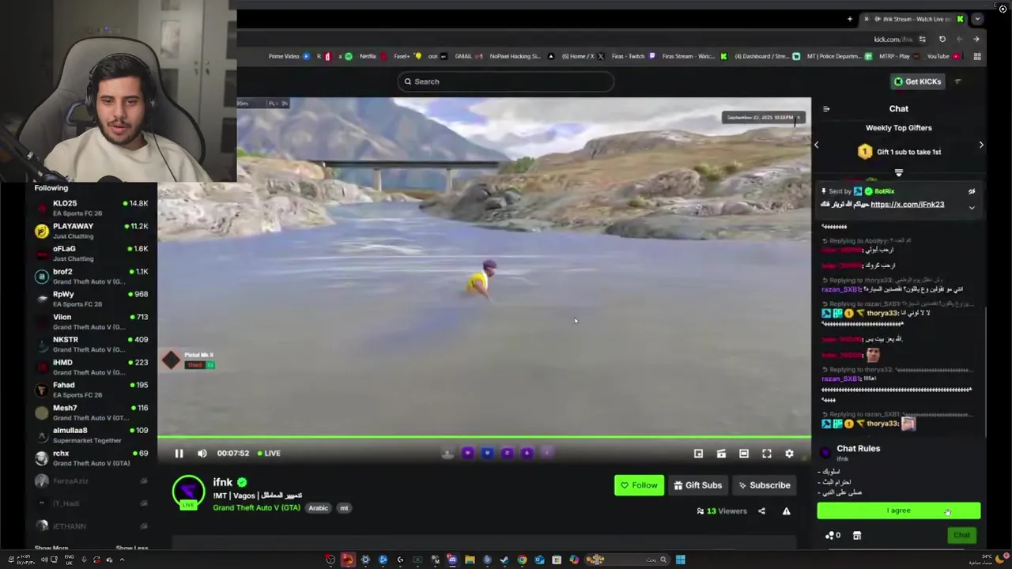
Task: Enter fullscreen mode in the player
Action: (x=766, y=454)
